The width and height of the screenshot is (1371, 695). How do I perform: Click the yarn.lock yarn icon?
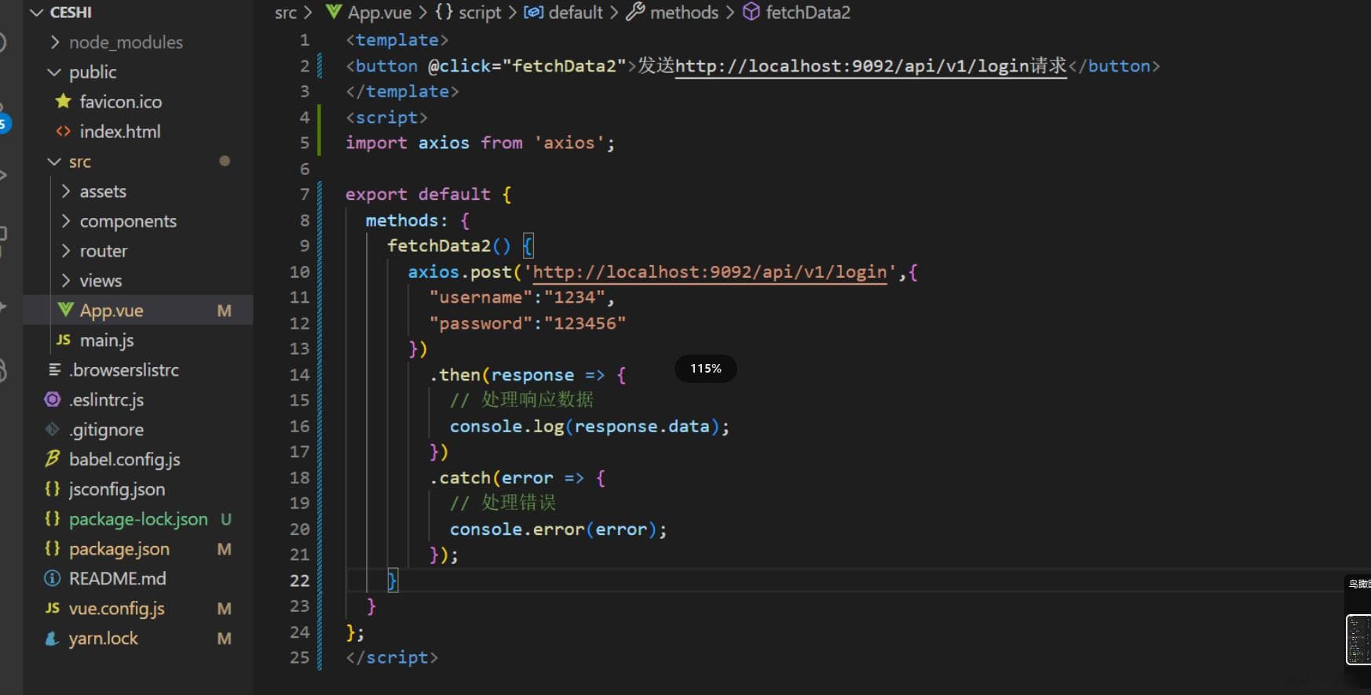[53, 639]
